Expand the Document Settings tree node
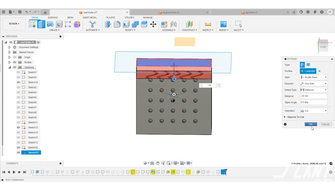335x188 pixels. tap(9, 47)
